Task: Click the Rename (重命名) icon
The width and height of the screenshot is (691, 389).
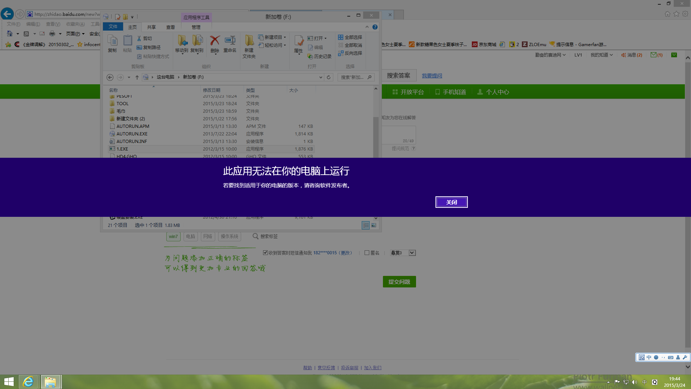Action: point(230,44)
